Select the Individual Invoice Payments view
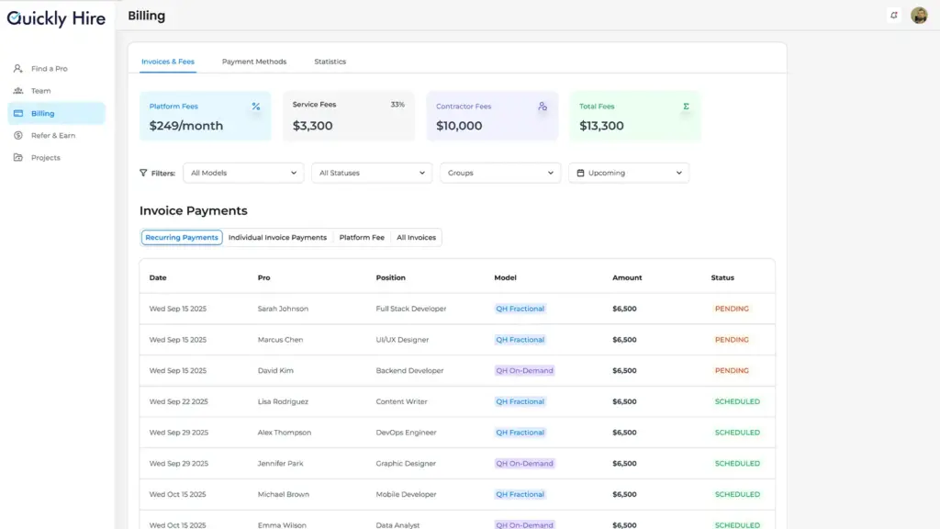 277,238
